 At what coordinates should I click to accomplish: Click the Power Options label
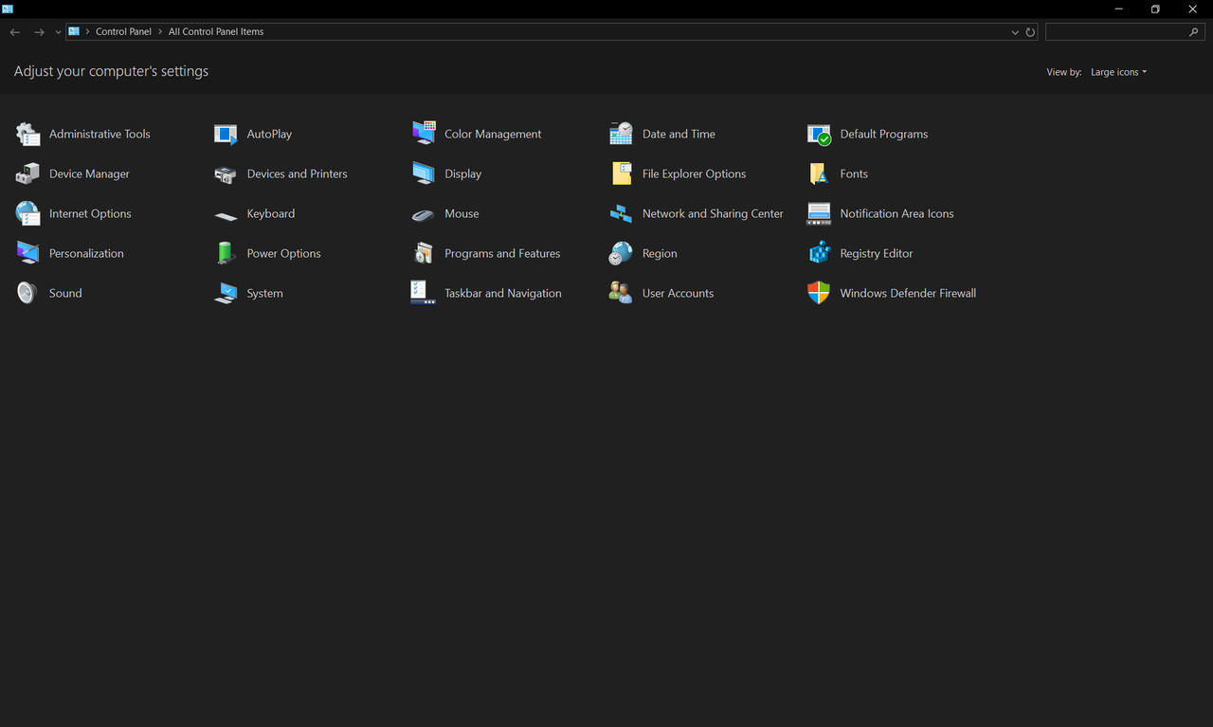point(283,253)
